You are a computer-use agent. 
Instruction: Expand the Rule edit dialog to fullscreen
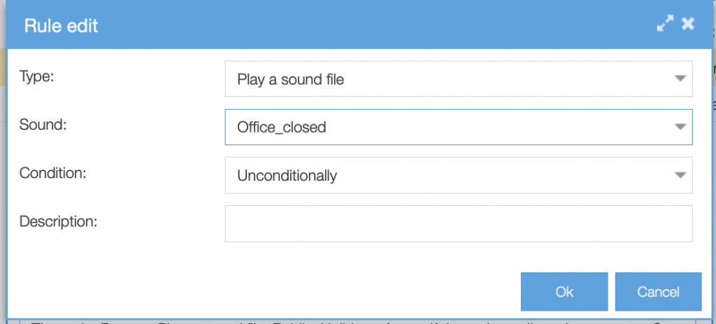click(665, 24)
